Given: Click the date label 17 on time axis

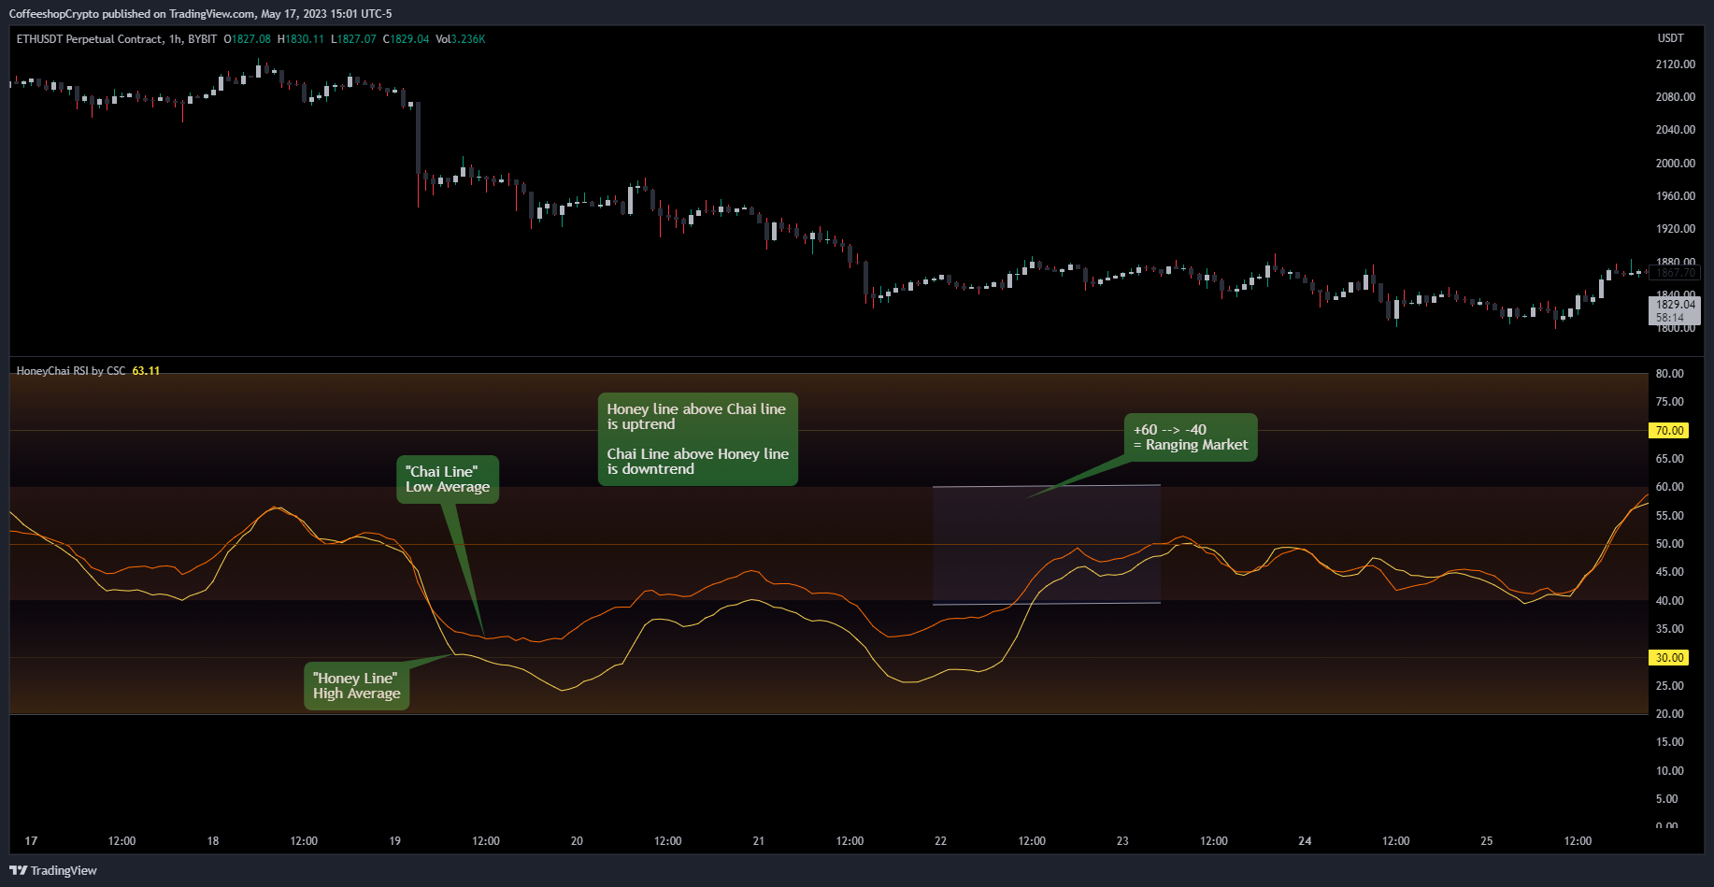Looking at the screenshot, I should click(x=31, y=841).
